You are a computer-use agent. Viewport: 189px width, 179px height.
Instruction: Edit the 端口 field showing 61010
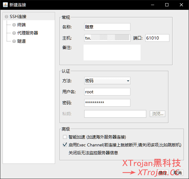click(x=157, y=38)
